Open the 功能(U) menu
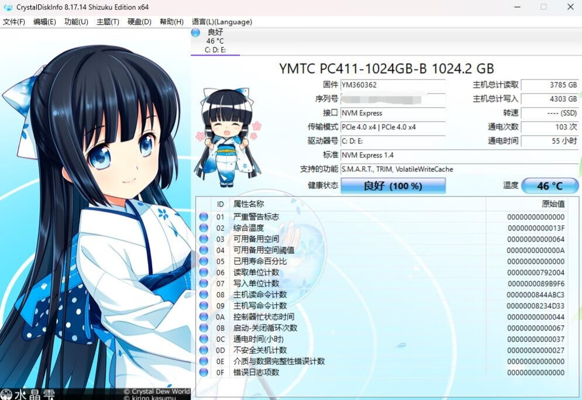Viewport: 582px width, 400px height. click(x=76, y=22)
